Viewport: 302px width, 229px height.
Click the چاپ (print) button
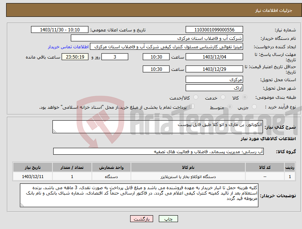click(x=168, y=219)
